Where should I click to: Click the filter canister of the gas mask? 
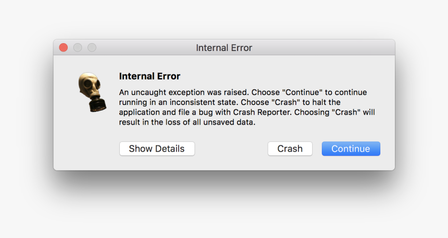pos(97,104)
